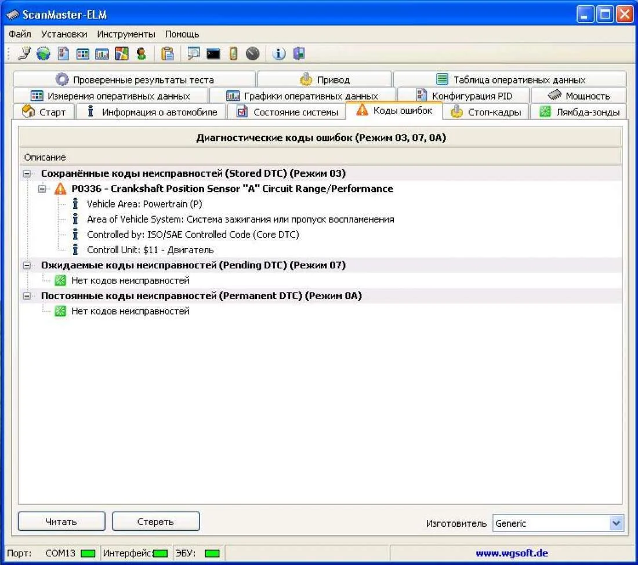
Task: Open the Инструменты menu
Action: 126,34
